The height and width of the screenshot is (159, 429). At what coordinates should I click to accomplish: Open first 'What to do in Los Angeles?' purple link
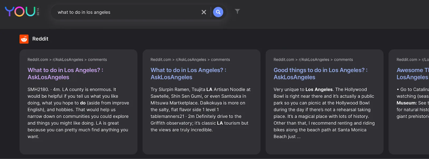65,74
